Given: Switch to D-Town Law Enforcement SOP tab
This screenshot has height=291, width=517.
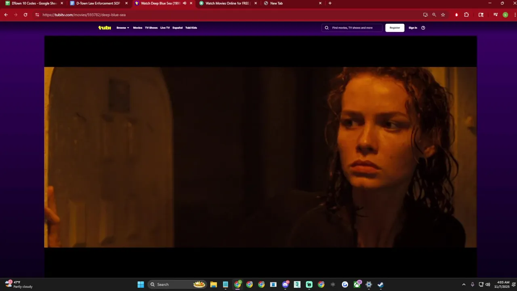Looking at the screenshot, I should (99, 3).
